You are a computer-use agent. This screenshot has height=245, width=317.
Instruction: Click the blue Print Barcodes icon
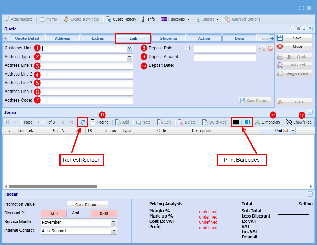click(247, 122)
